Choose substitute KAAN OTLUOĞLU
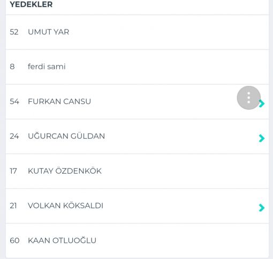The image size is (273, 259). (62, 240)
